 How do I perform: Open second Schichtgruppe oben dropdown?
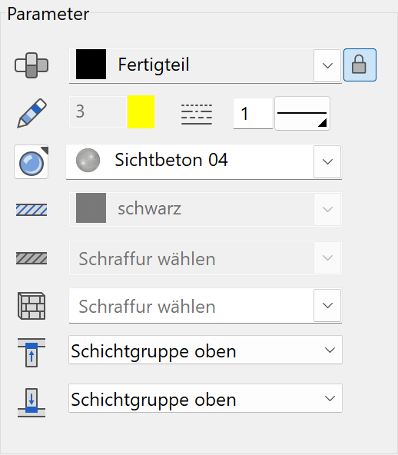(205, 398)
